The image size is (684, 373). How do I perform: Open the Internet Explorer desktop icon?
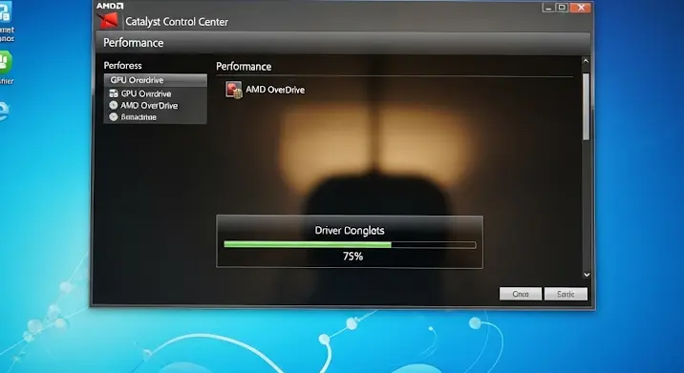click(4, 111)
